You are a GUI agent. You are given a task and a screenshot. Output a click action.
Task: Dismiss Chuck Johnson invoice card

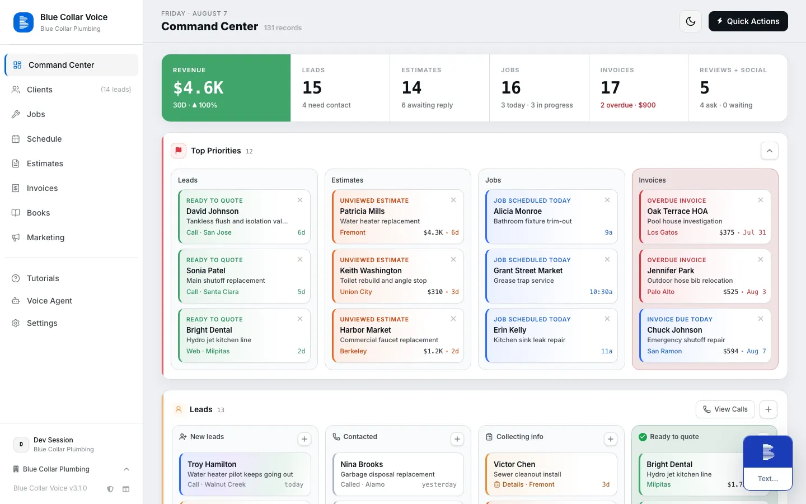coord(761,319)
